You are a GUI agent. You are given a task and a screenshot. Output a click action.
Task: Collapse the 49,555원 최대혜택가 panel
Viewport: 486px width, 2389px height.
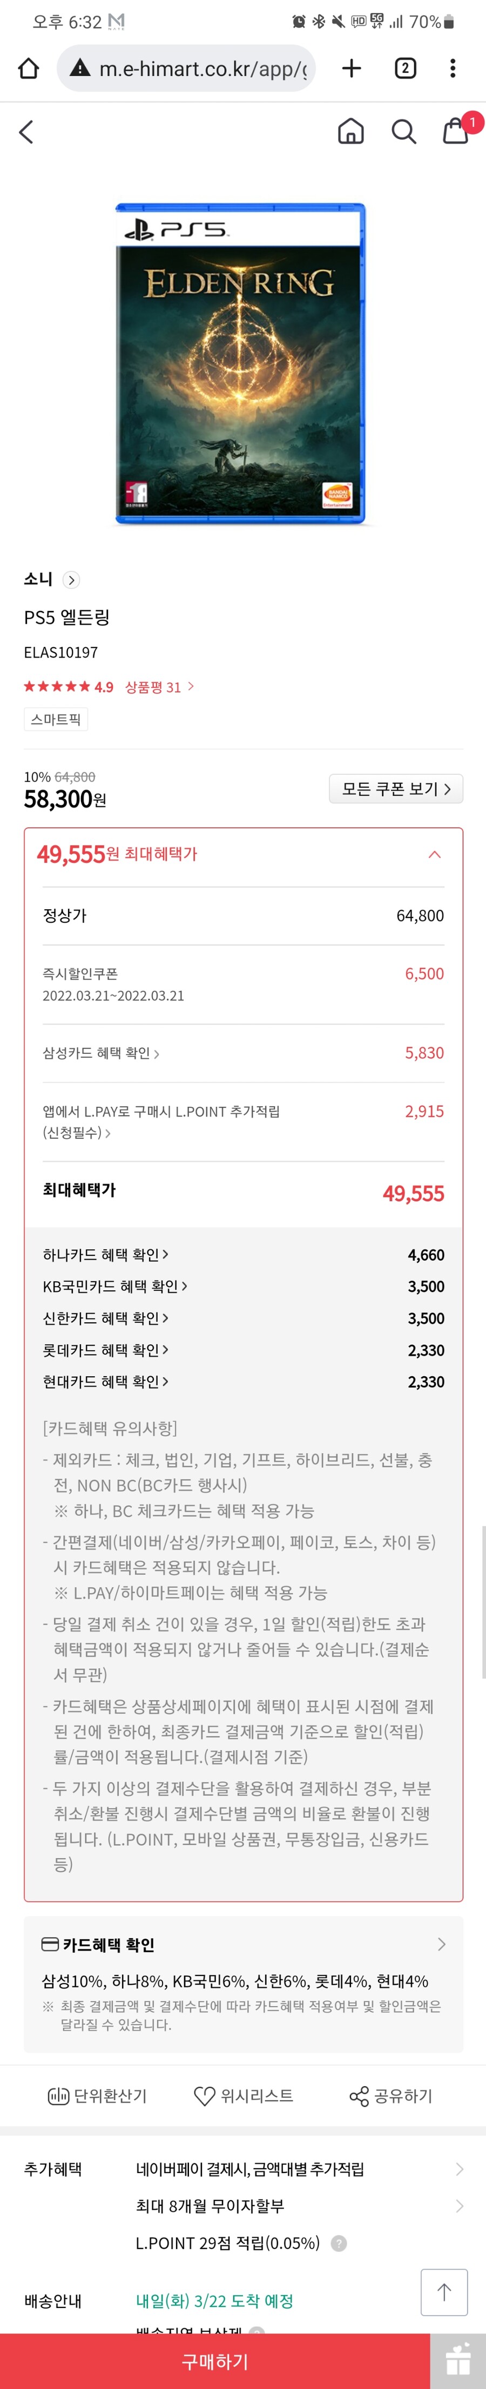tap(433, 853)
